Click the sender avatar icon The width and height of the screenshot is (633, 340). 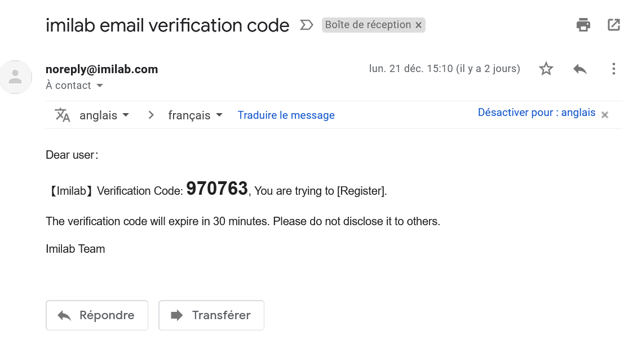[15, 77]
